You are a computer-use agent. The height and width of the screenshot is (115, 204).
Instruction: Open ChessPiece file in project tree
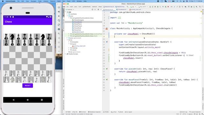(78, 24)
